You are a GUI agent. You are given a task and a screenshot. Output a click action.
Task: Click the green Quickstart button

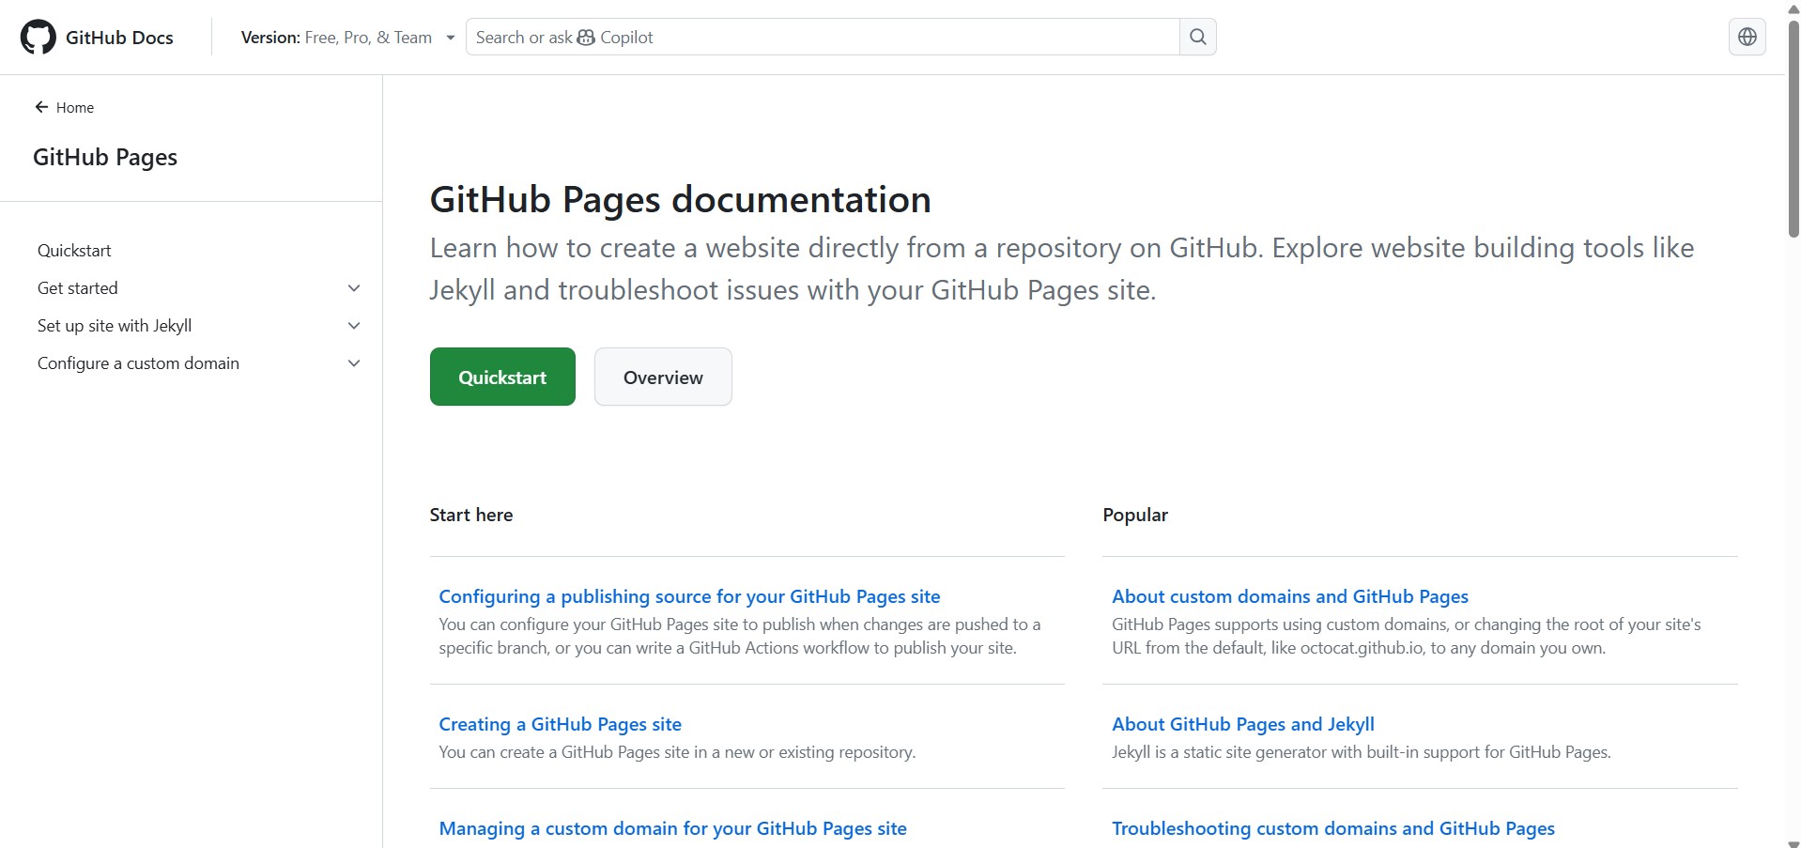pyautogui.click(x=502, y=377)
